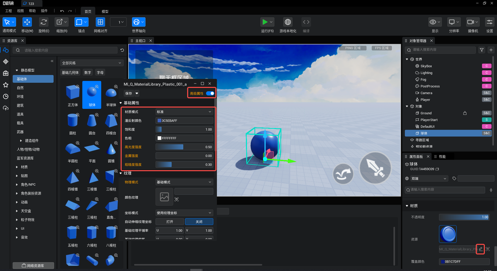Viewport: 497px width, 271px height.
Task: Collapse the 世界 tree node
Action: 407,59
